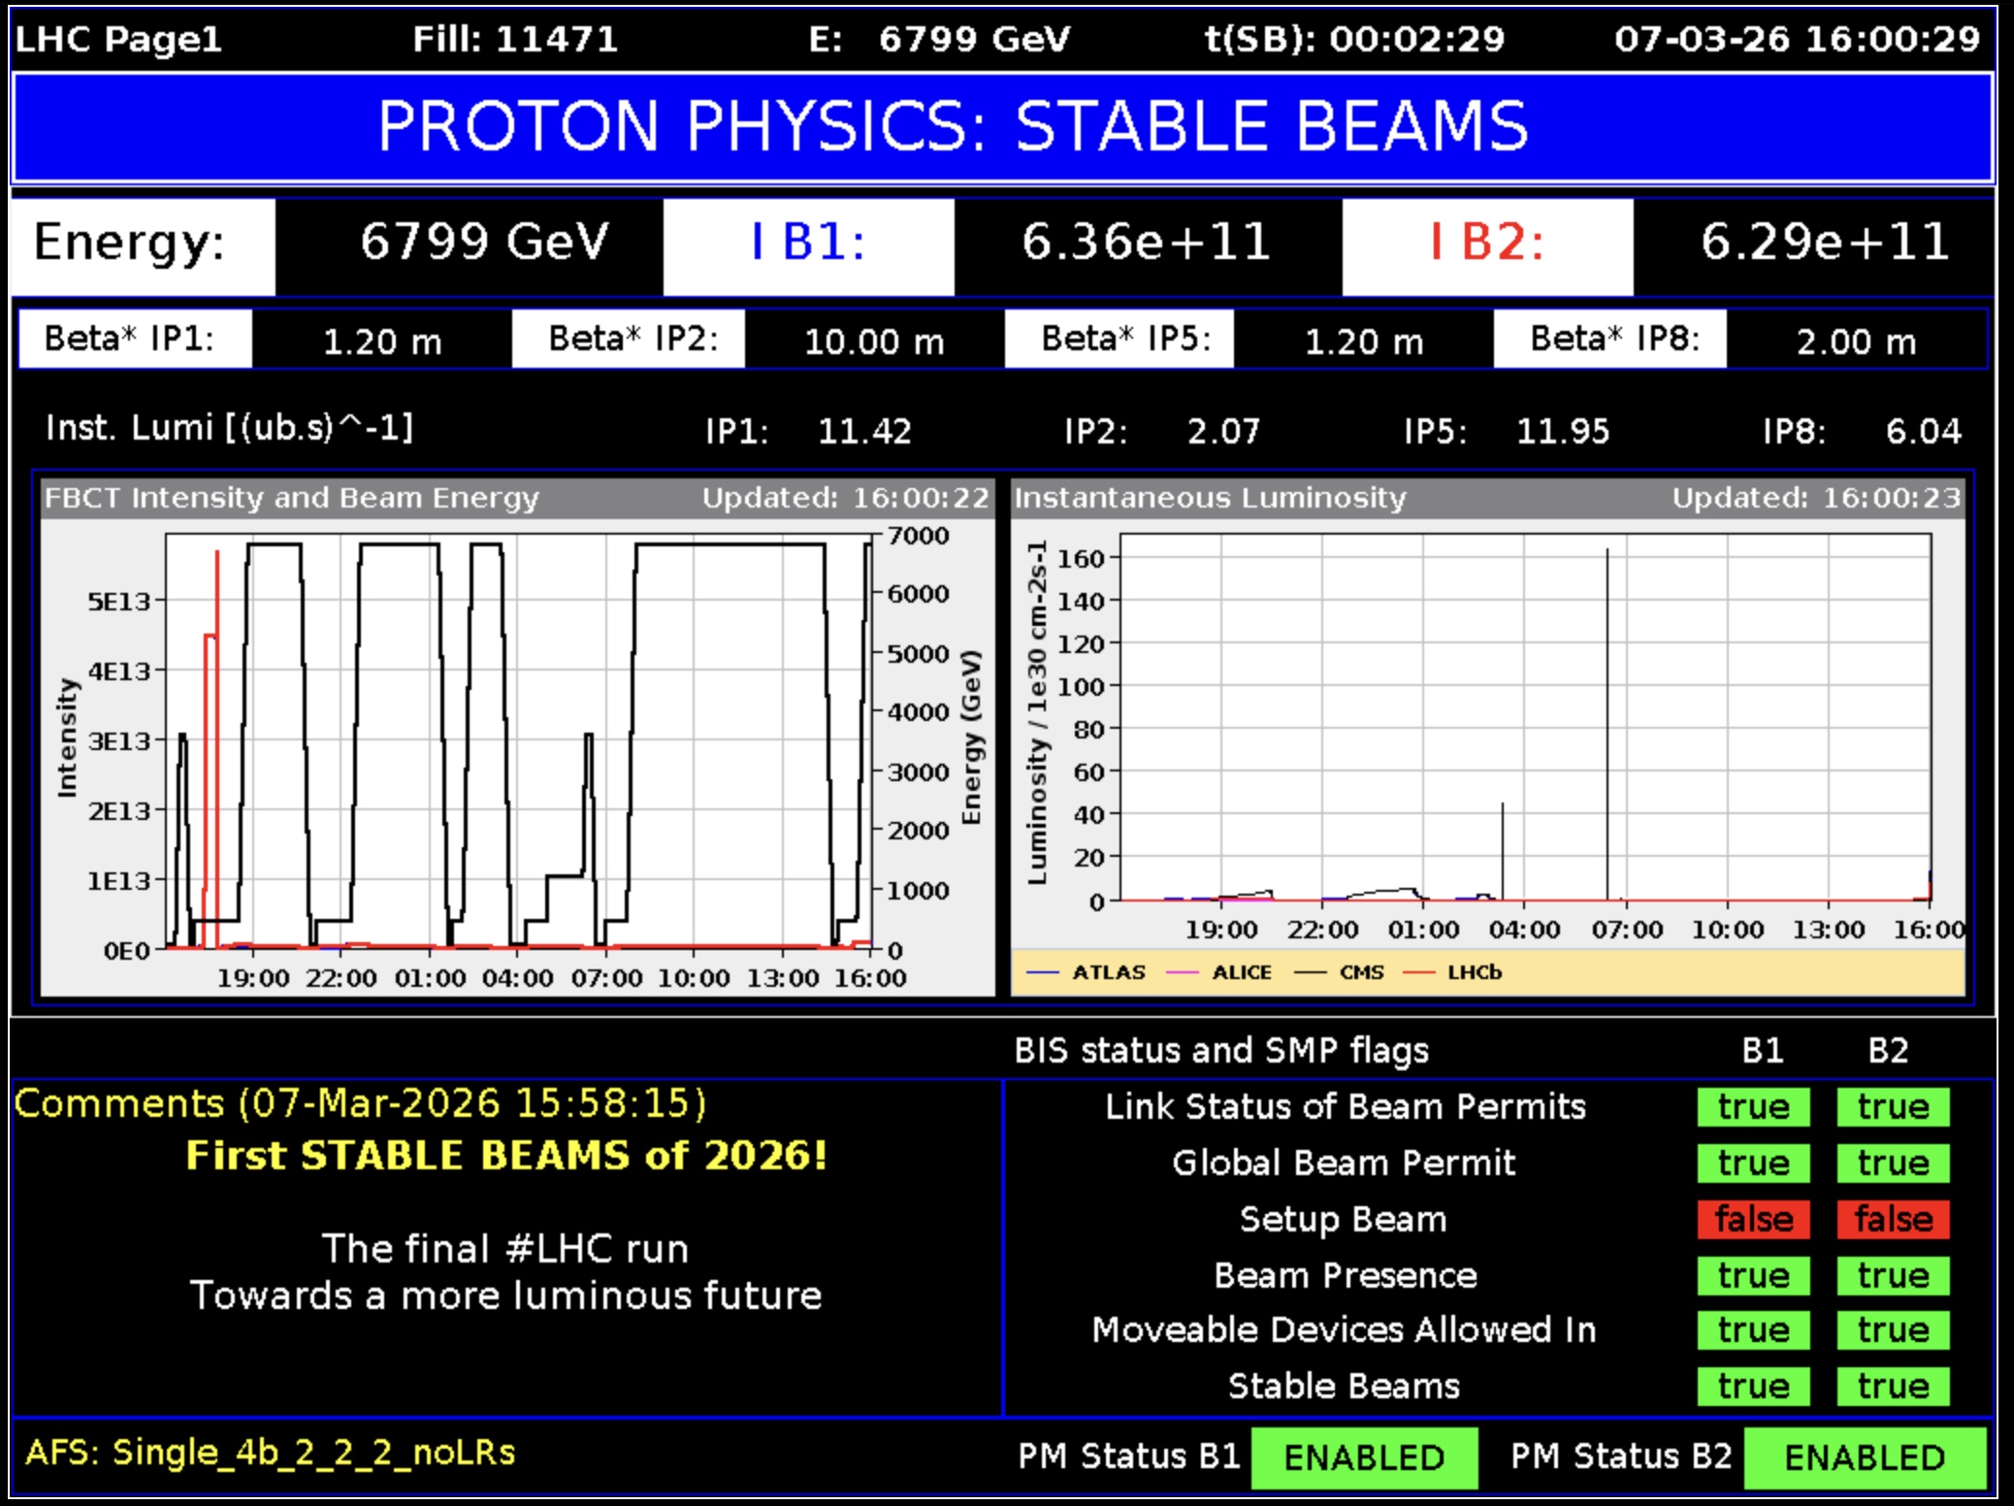Toggle the Stable Beams B2 true indicator
The width and height of the screenshot is (2014, 1506).
[1896, 1386]
